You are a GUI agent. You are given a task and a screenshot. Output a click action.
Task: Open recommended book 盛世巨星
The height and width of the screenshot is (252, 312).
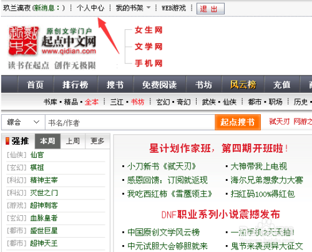(44, 231)
